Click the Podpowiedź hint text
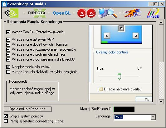This screenshot has height=128, width=166. (32, 91)
